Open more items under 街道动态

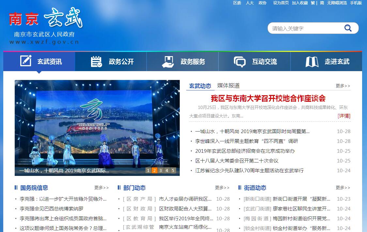(x=343, y=188)
